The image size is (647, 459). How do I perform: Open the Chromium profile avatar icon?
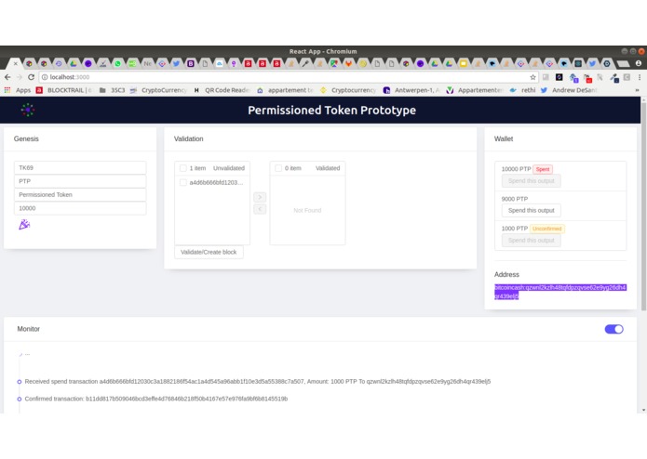click(x=639, y=63)
